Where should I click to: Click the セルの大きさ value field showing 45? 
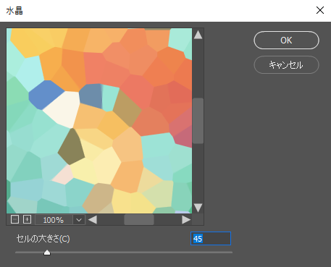click(x=211, y=239)
